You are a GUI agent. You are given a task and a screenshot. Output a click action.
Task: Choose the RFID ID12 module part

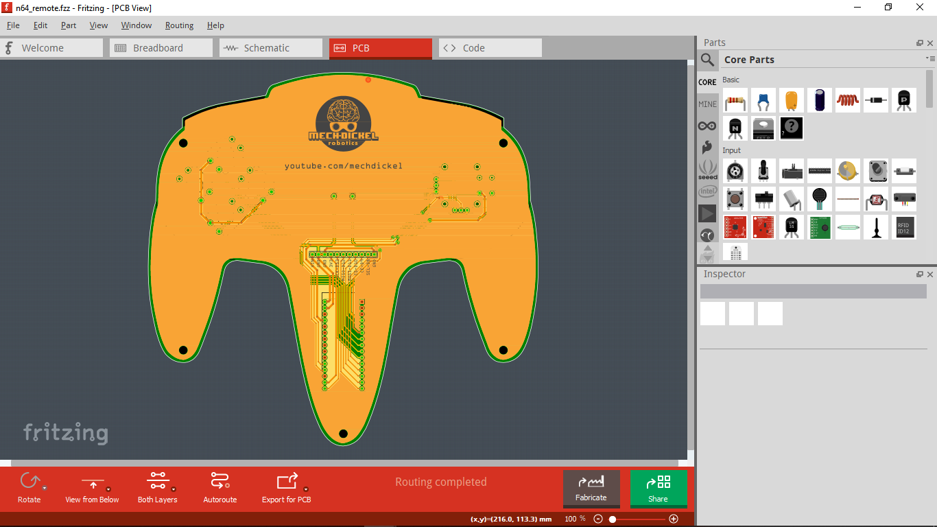point(904,227)
